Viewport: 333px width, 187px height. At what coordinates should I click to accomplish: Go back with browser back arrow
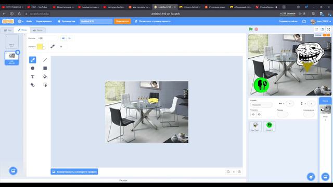[x=4, y=14]
